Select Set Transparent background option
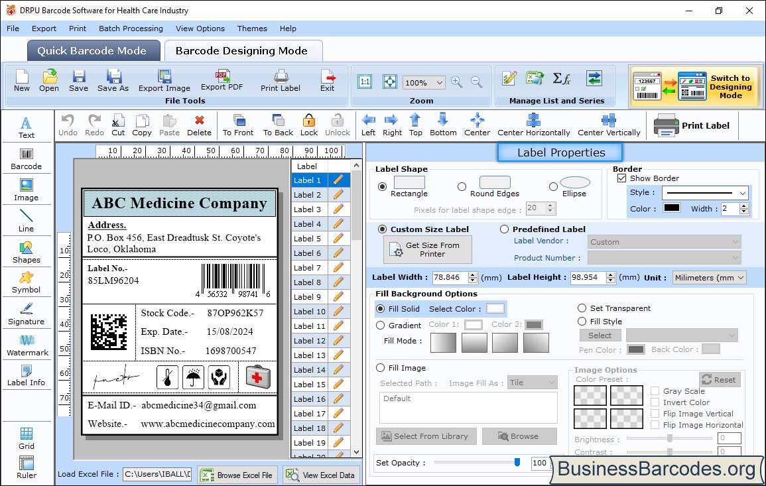Viewport: 766px width, 486px height. [x=582, y=308]
